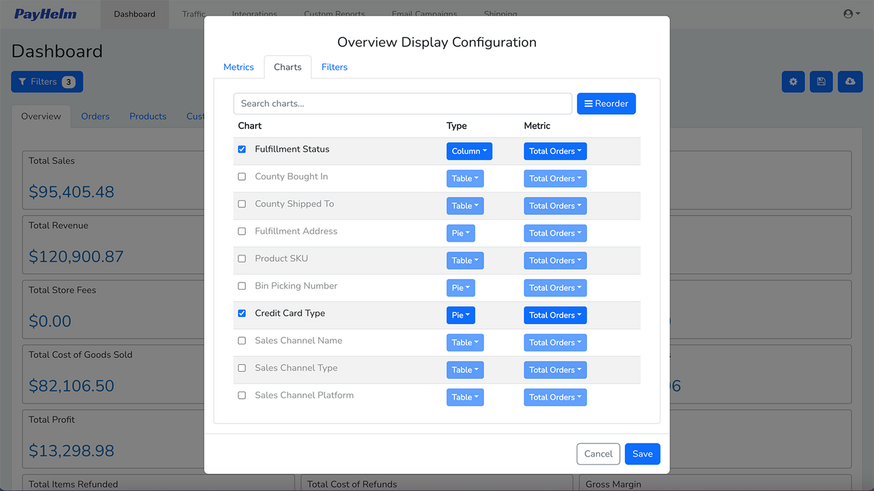
Task: Enable the Product SKU chart
Action: point(242,258)
